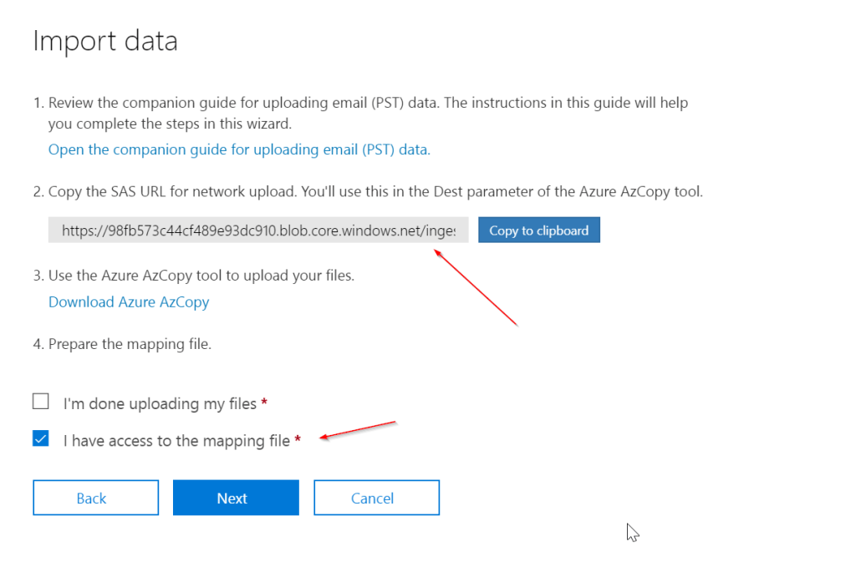Image resolution: width=856 pixels, height=577 pixels.
Task: Follow the Download Azure AzCopy link
Action: pos(129,302)
